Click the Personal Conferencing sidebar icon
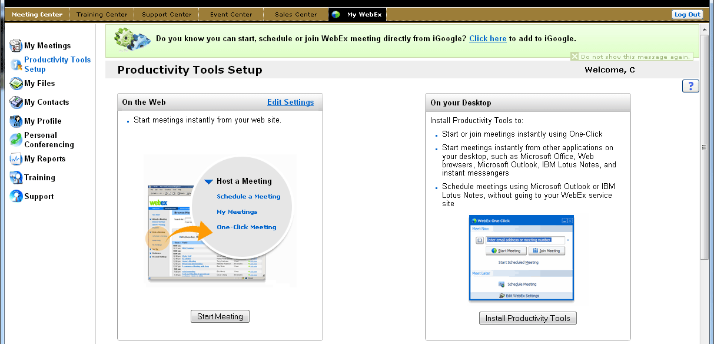 [x=16, y=140]
